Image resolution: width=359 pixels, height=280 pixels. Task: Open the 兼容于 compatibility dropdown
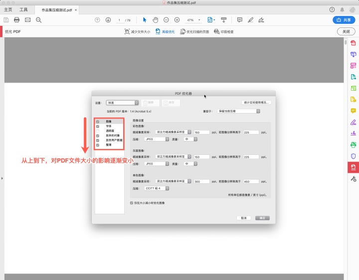[x=238, y=111]
